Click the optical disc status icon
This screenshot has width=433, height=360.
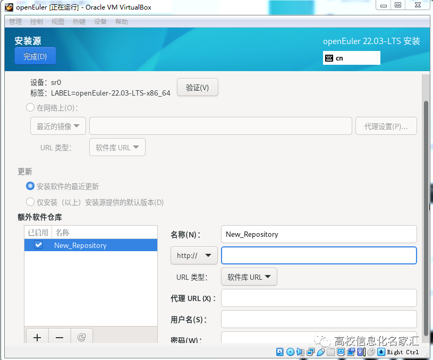pos(290,352)
